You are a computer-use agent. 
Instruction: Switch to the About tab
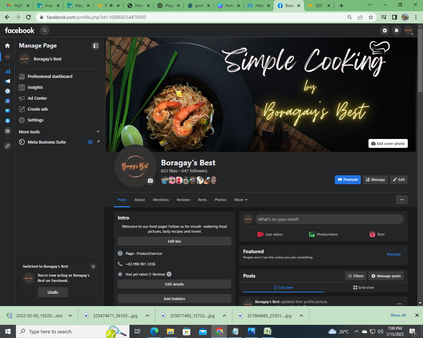[139, 200]
